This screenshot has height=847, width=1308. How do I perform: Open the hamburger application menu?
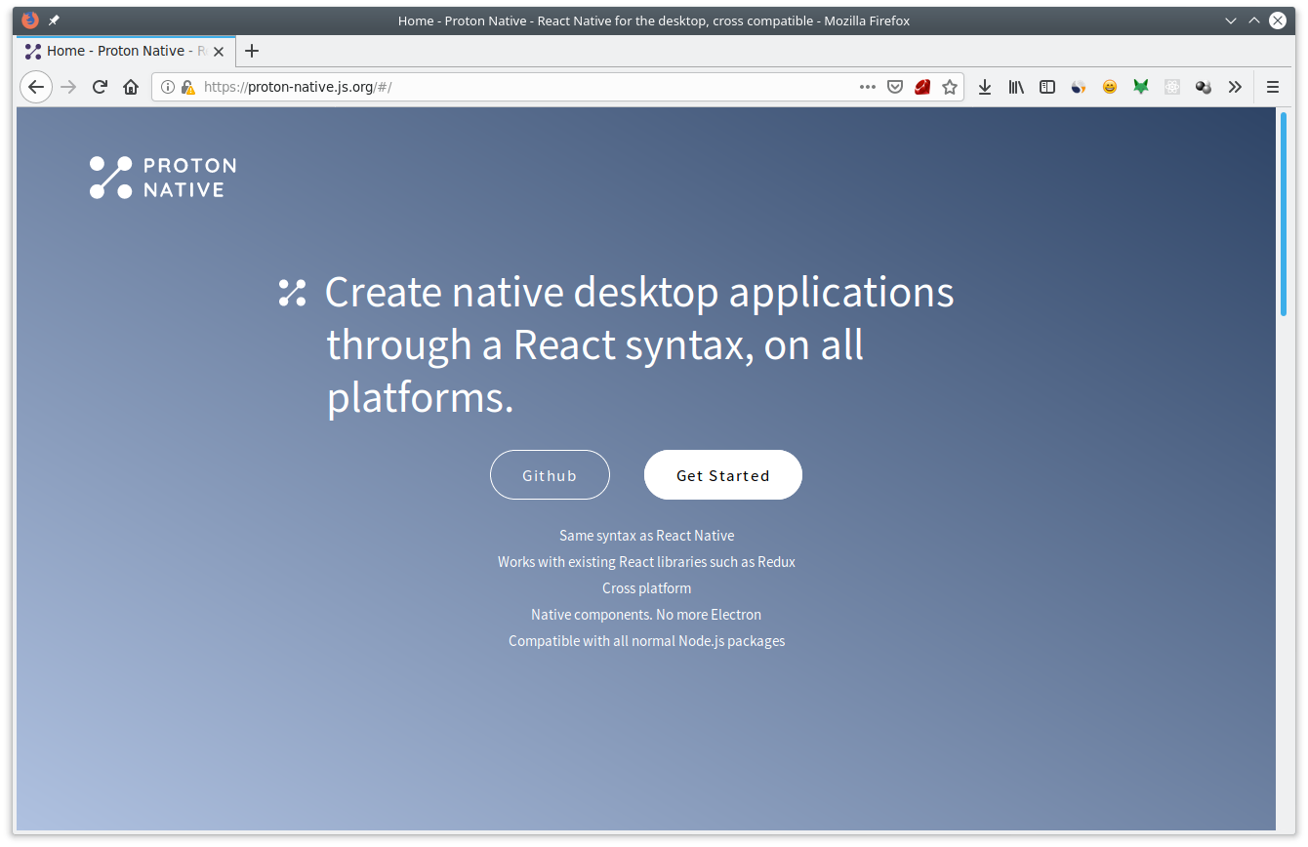pyautogui.click(x=1273, y=87)
